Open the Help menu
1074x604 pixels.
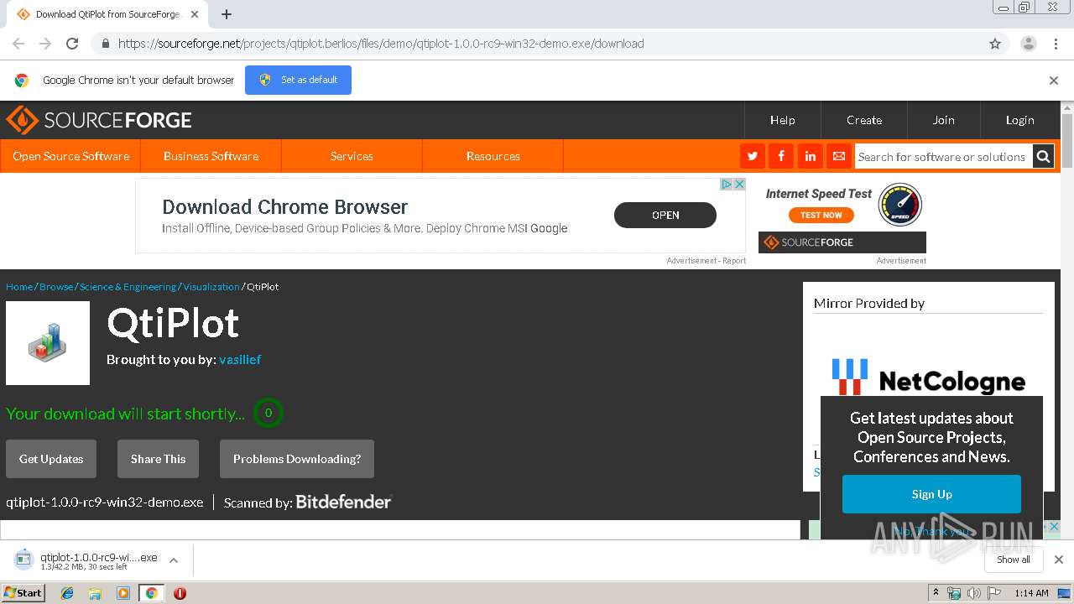click(782, 120)
